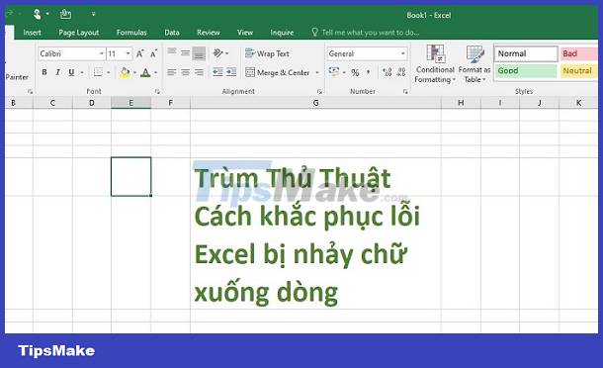Open Font settings dialog launcher
Viewport: 603px width, 368px height.
coord(157,92)
